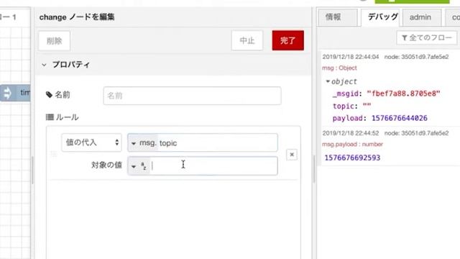The height and width of the screenshot is (259, 460).
Task: Click the topic property text field
Action: coord(217,143)
